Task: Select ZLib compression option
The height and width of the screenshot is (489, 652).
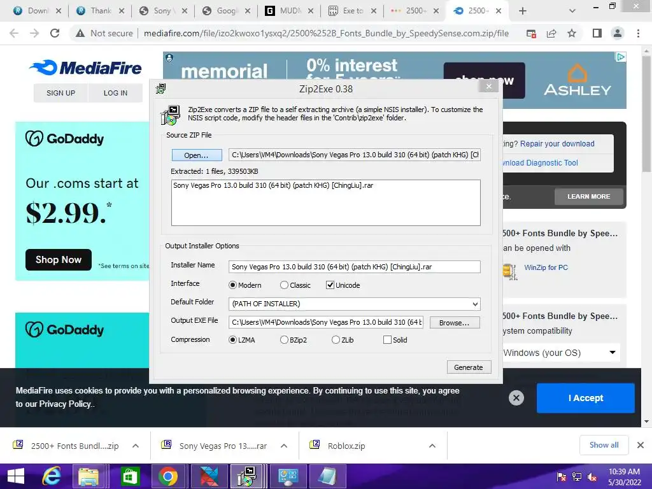Action: [336, 340]
